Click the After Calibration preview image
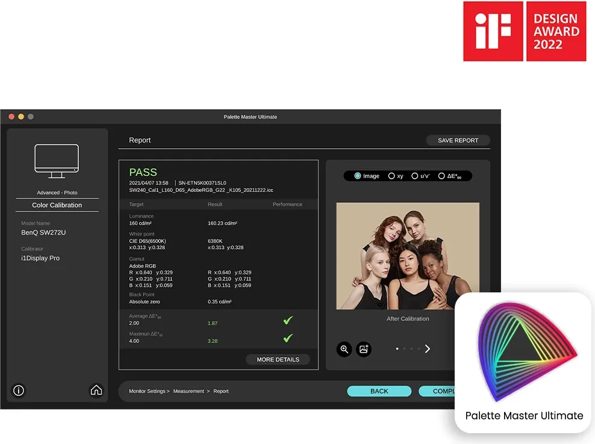 point(408,256)
